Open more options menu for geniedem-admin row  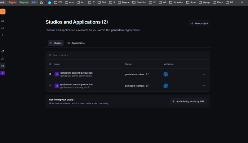[x=204, y=74]
